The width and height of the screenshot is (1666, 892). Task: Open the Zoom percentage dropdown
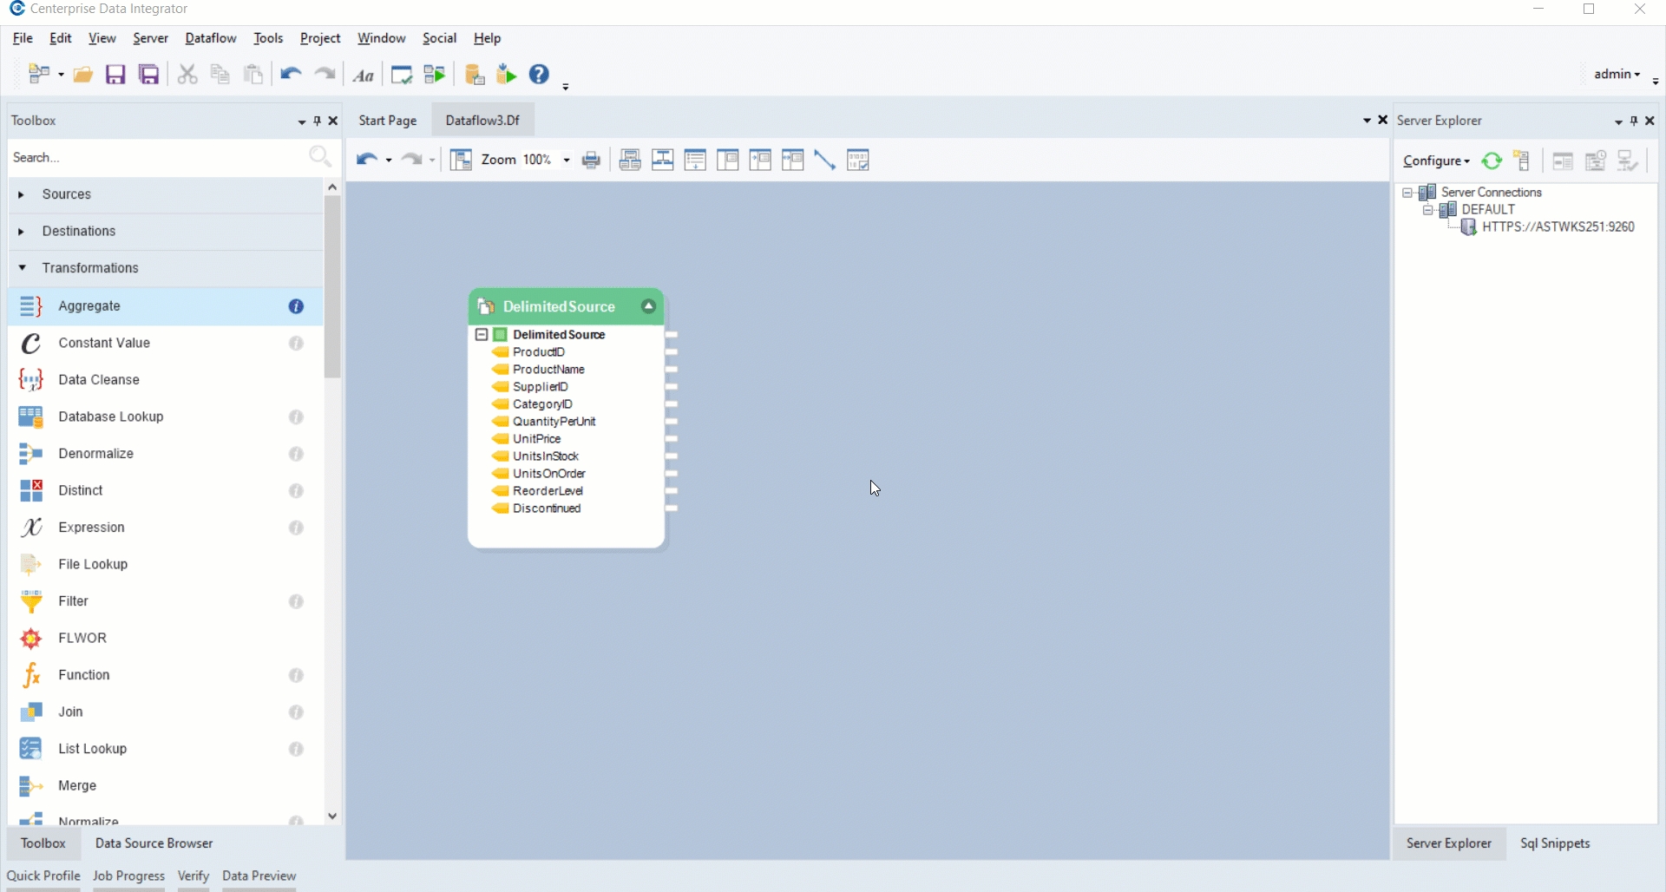tap(567, 161)
